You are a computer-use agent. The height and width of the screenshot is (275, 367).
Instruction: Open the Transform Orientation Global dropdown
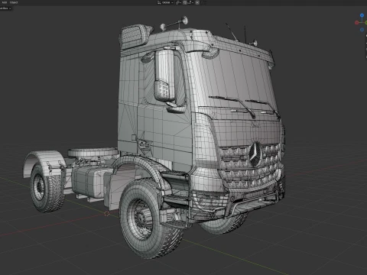(165, 2)
